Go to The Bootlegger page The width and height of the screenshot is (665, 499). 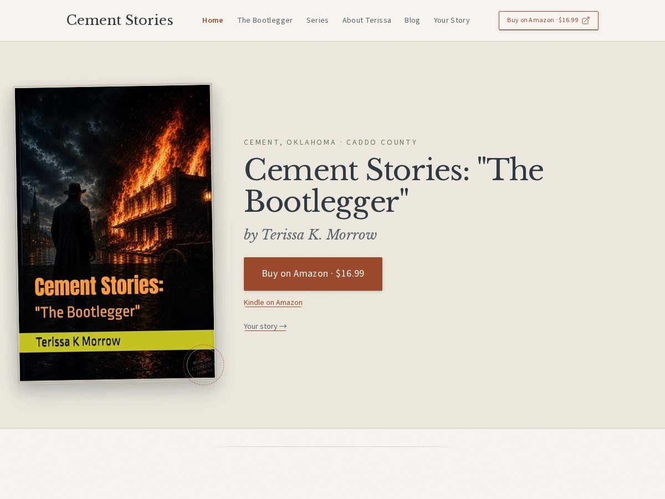point(265,21)
